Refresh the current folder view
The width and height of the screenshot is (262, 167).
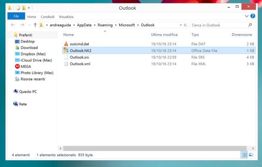pyautogui.click(x=185, y=25)
